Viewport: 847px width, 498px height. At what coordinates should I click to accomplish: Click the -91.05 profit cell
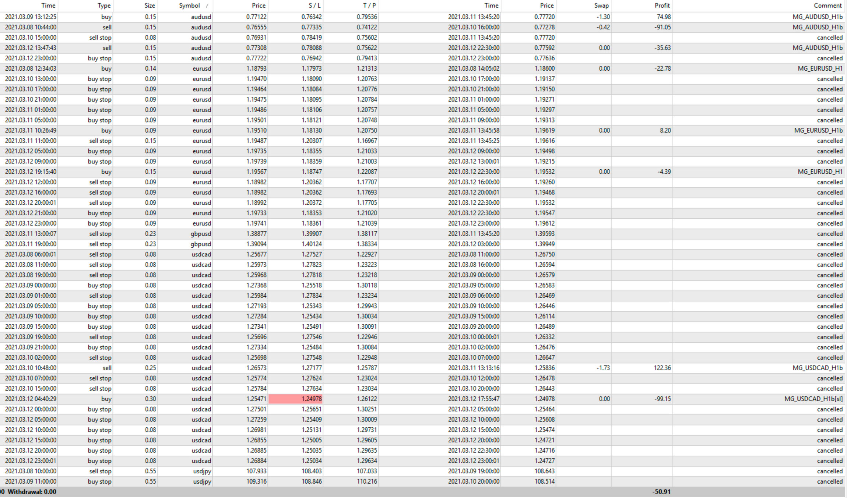(662, 27)
